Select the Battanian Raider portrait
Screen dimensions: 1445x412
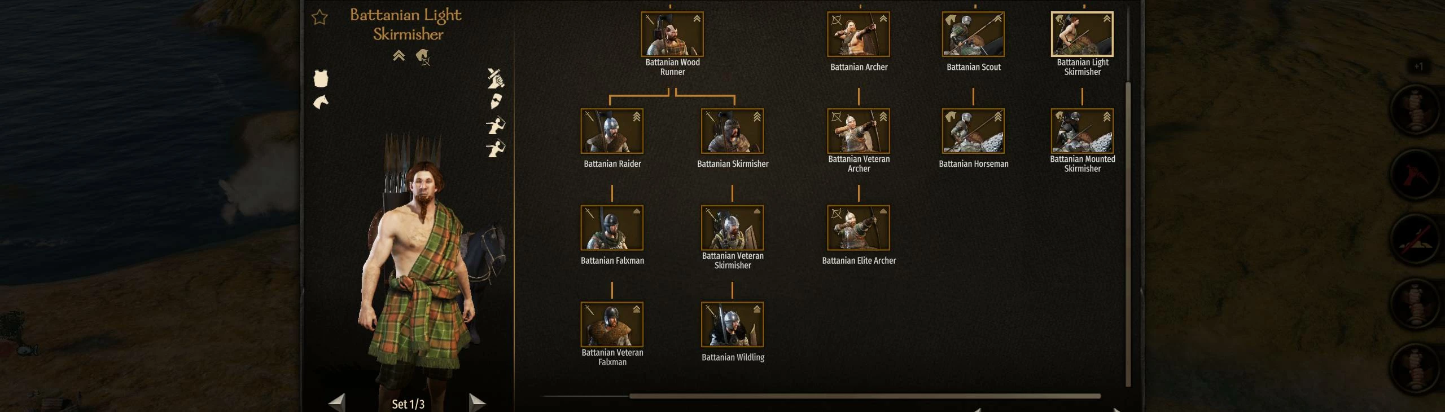(612, 131)
